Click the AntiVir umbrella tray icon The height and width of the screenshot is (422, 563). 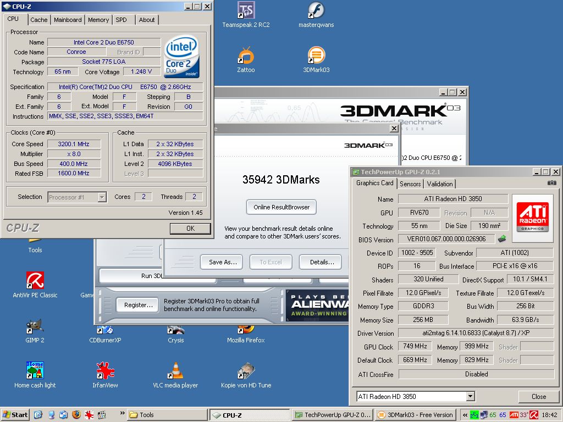point(534,415)
